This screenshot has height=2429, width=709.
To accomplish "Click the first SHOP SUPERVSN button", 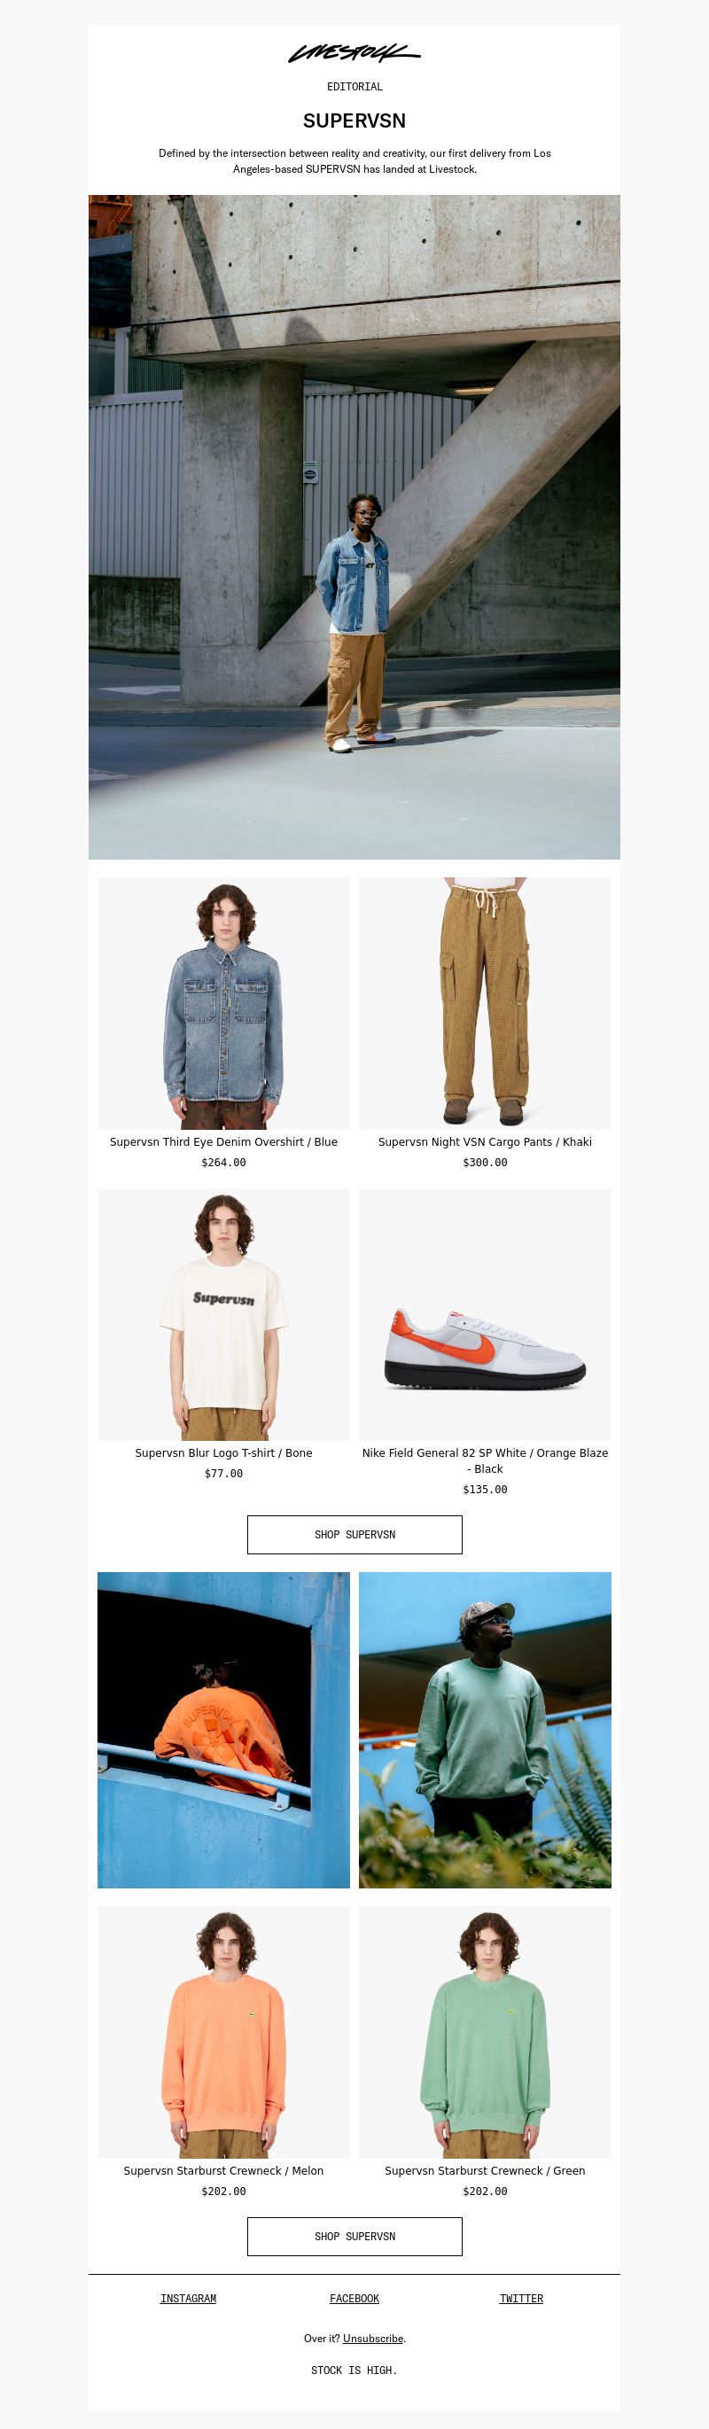I will coord(354,1535).
